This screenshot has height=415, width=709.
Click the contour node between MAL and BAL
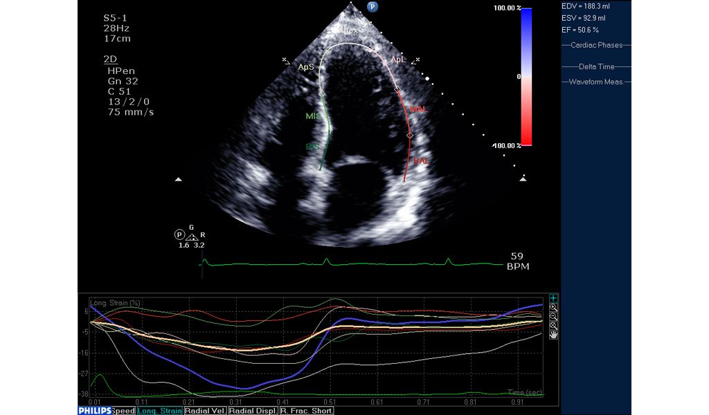click(410, 135)
